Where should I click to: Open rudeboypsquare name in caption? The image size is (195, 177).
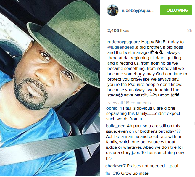point(124,42)
